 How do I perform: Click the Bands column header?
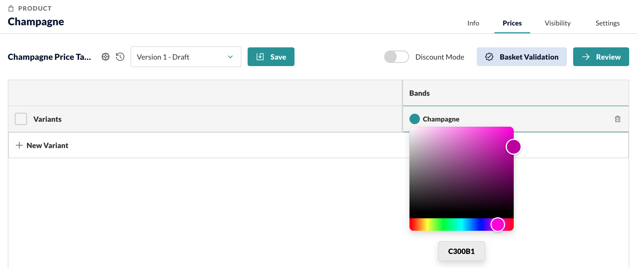419,93
